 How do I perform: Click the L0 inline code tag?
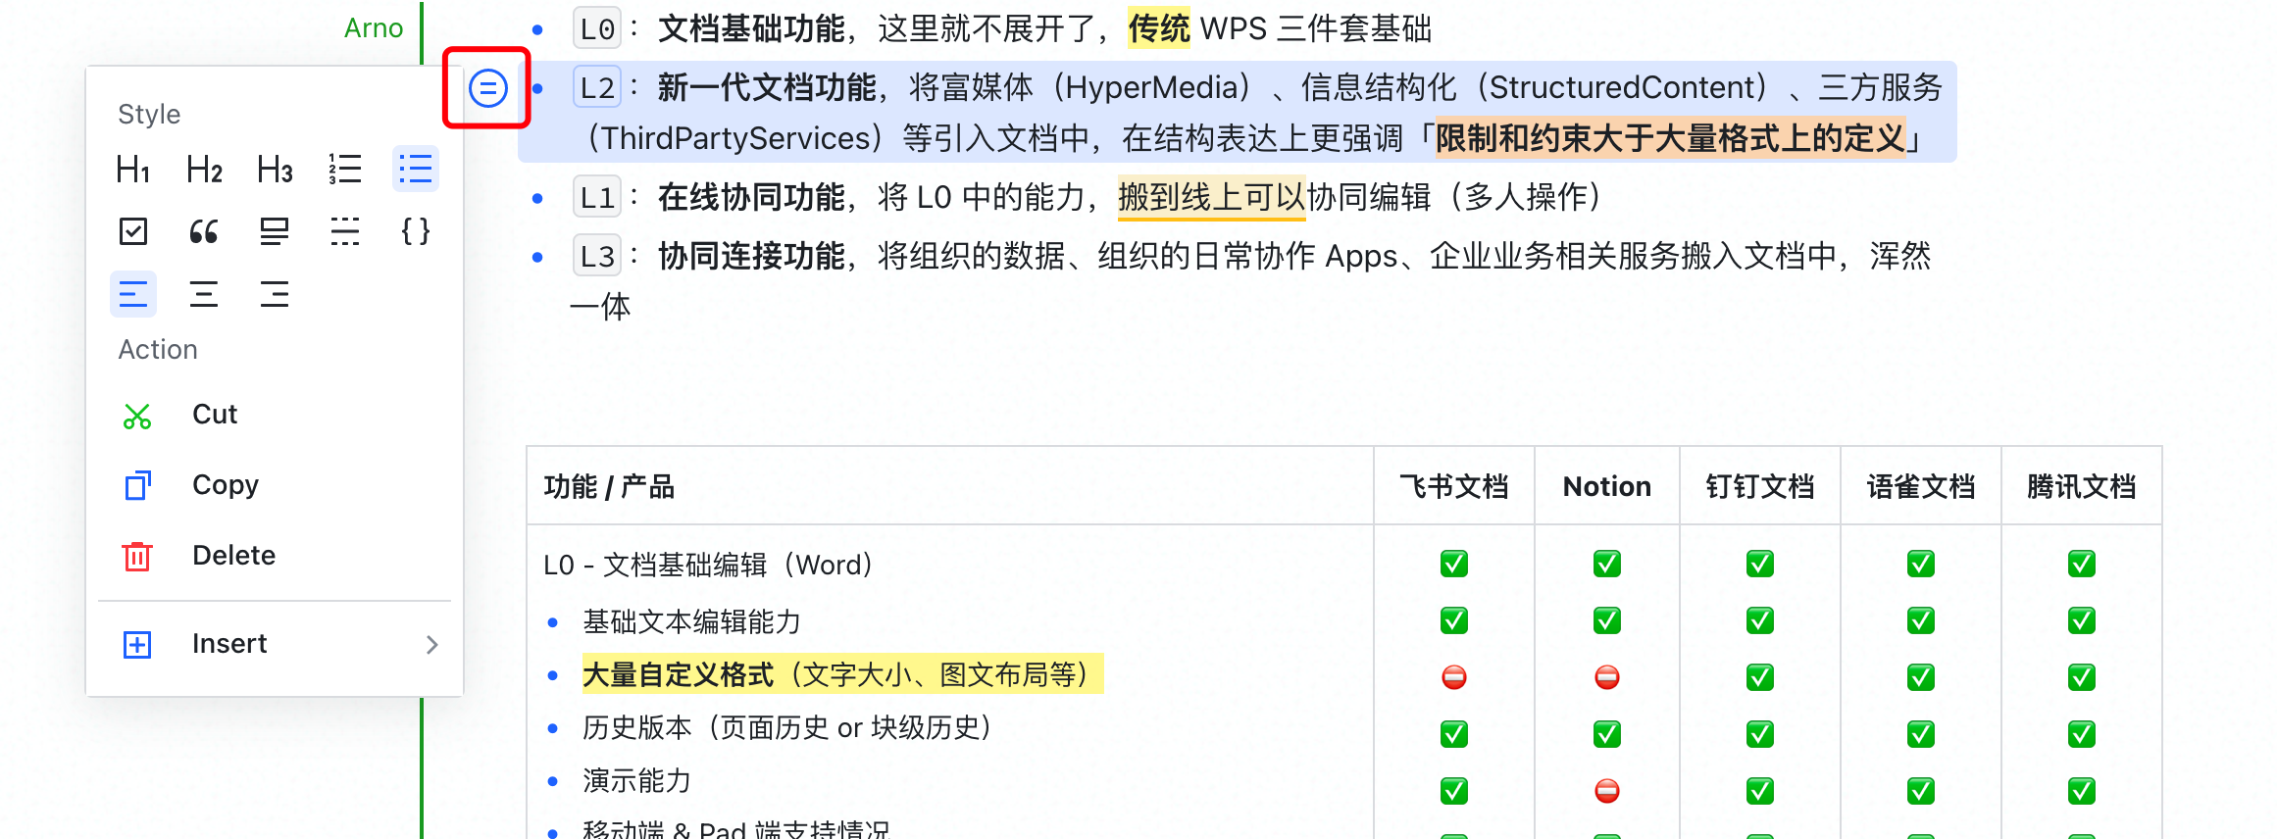597,29
